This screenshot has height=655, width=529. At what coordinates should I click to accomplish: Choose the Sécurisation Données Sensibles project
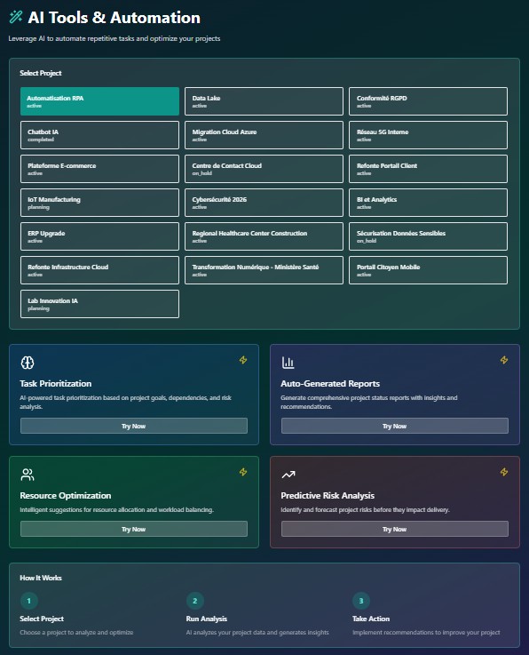pos(429,236)
